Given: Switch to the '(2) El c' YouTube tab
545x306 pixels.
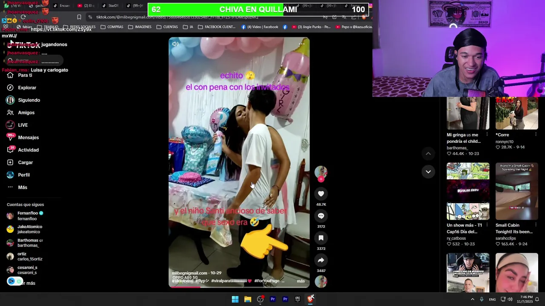Looking at the screenshot, I should click(86, 6).
